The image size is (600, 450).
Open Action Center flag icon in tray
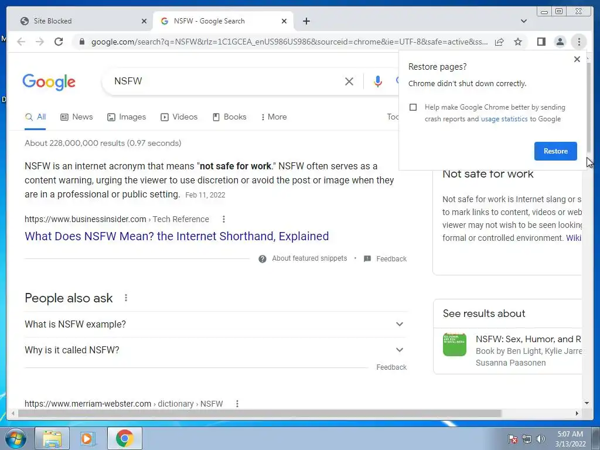tap(512, 439)
